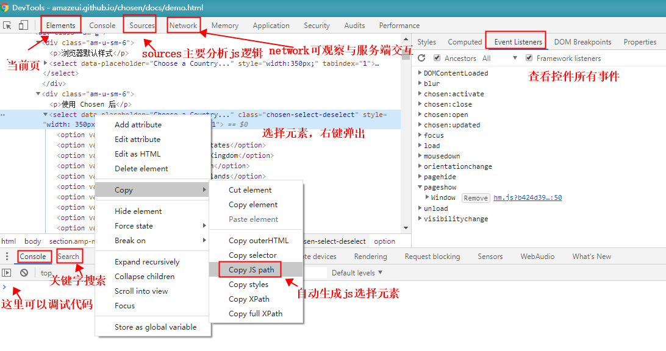Open the Memory tab

click(x=224, y=26)
